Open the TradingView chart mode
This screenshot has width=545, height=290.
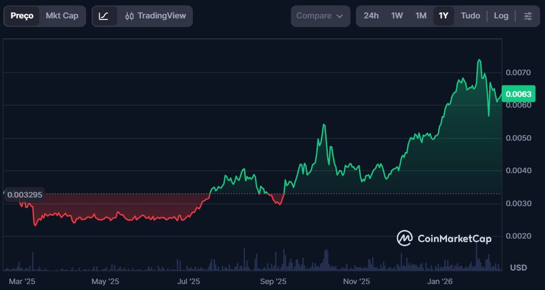click(x=155, y=16)
